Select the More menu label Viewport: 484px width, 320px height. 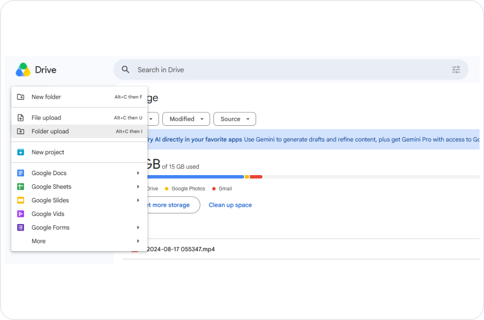point(39,241)
